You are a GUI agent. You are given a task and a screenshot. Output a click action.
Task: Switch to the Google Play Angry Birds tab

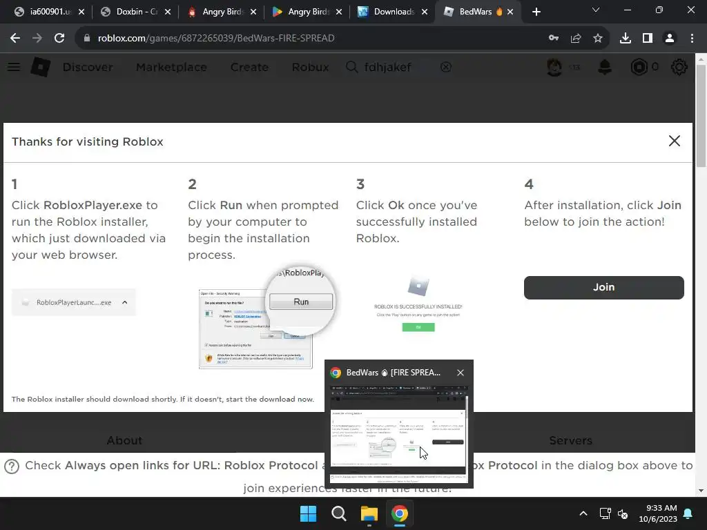coord(307,12)
